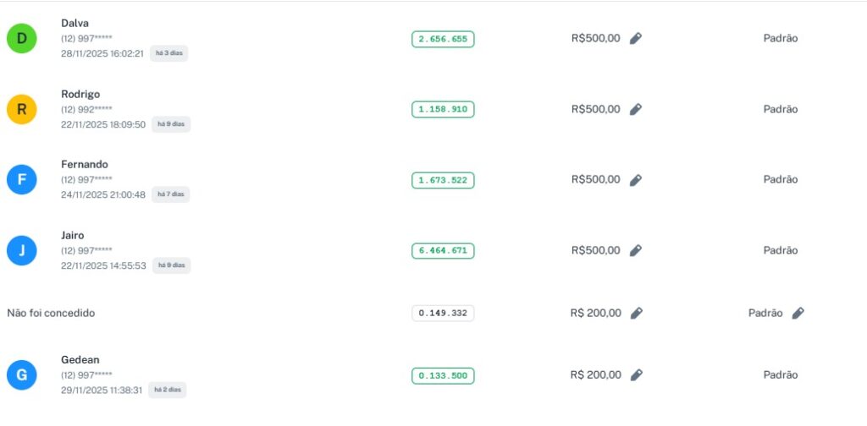Select the 1.673.522 code badge
Viewport: 867px width, 426px height.
click(x=443, y=180)
